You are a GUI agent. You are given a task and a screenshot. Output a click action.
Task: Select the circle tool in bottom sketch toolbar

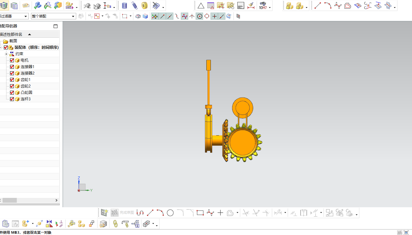click(170, 213)
